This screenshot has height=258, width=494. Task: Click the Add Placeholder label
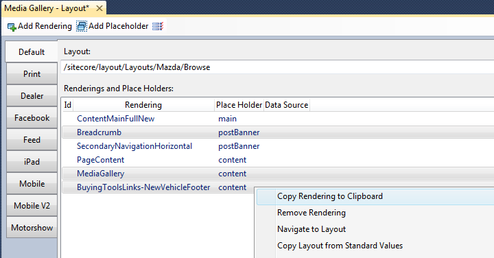pyautogui.click(x=118, y=26)
